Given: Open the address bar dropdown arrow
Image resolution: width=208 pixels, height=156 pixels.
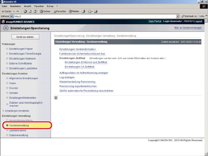Looking at the screenshot, I should pyautogui.click(x=178, y=16).
